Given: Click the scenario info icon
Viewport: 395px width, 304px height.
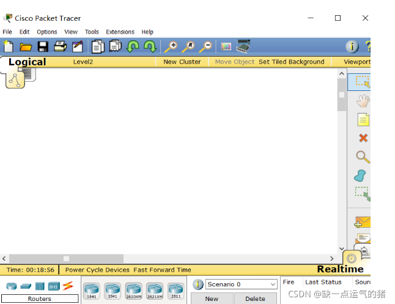Looking at the screenshot, I should 197,284.
